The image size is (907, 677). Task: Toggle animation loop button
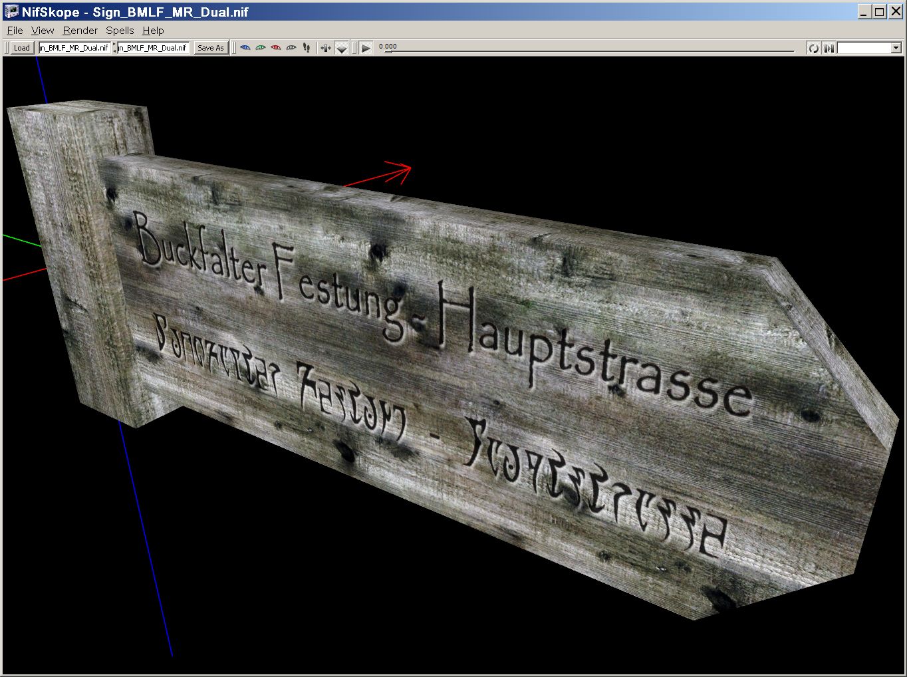click(813, 48)
